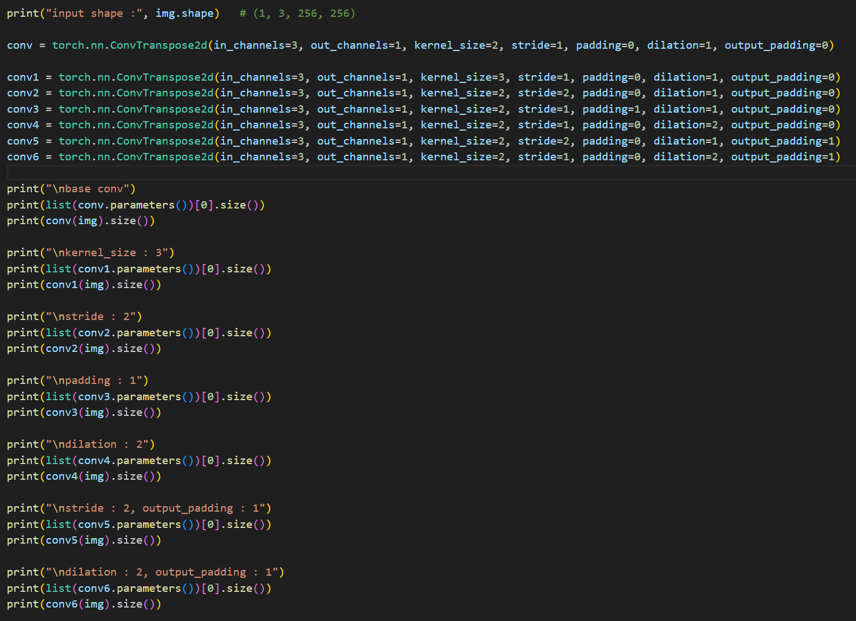Click the conv6 variable name in its definition line
Image resolution: width=856 pixels, height=621 pixels.
[22, 156]
